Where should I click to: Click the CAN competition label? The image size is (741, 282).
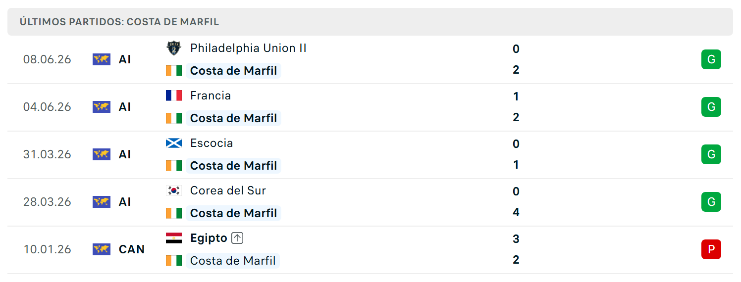pyautogui.click(x=132, y=249)
